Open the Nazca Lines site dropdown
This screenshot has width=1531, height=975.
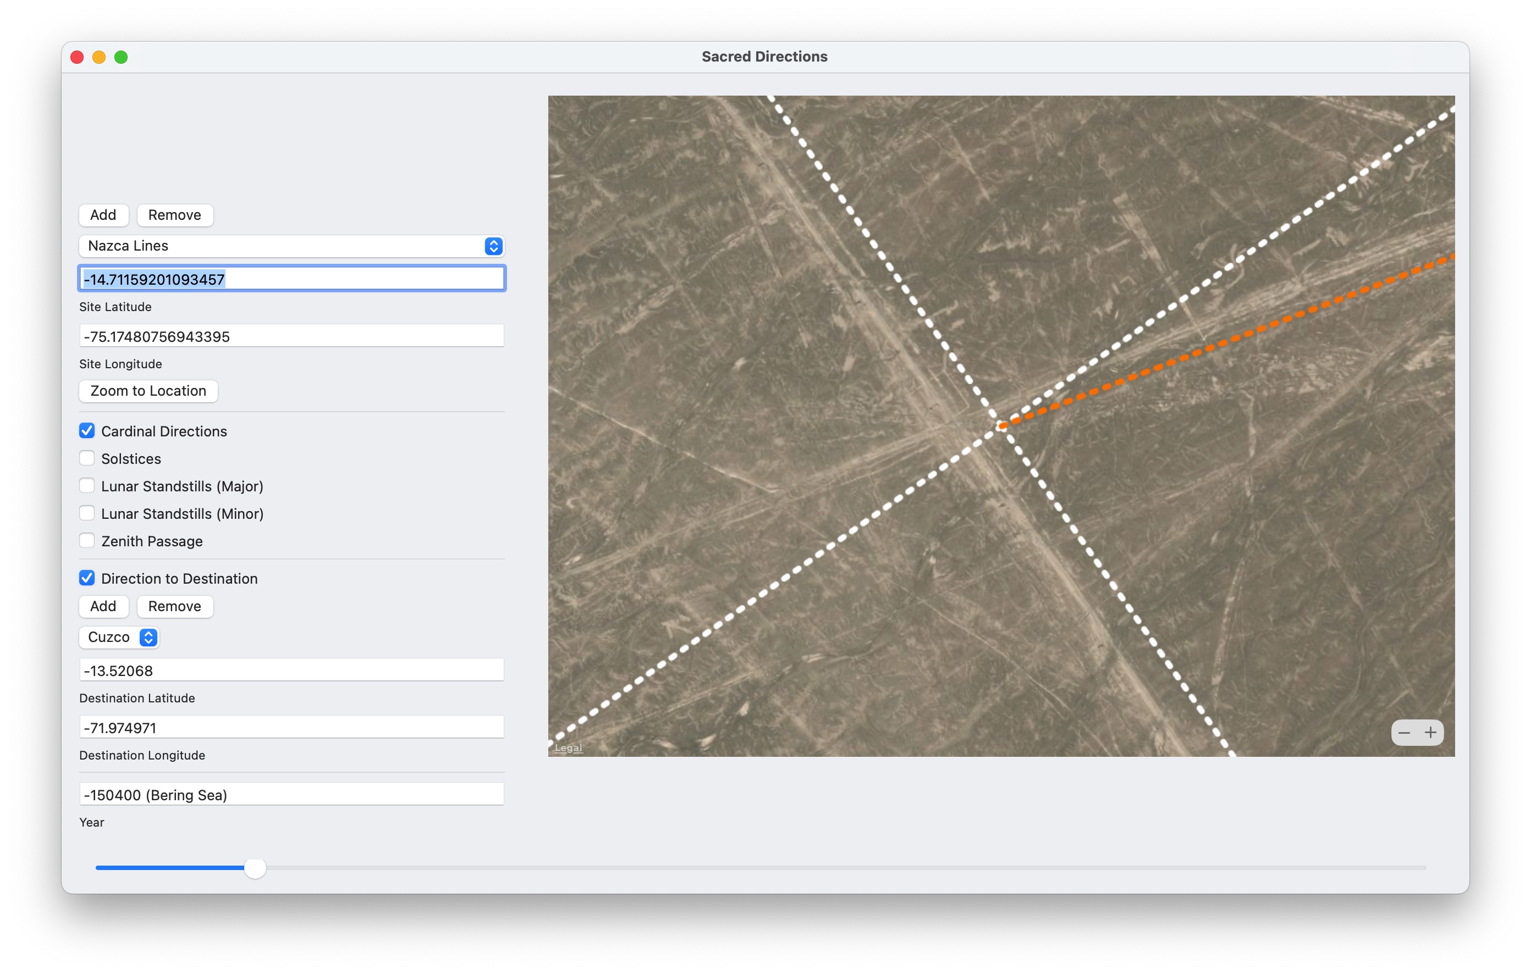291,246
